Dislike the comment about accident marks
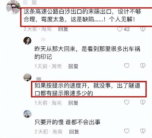Viewport: 152px width, 138px height. pyautogui.click(x=143, y=66)
